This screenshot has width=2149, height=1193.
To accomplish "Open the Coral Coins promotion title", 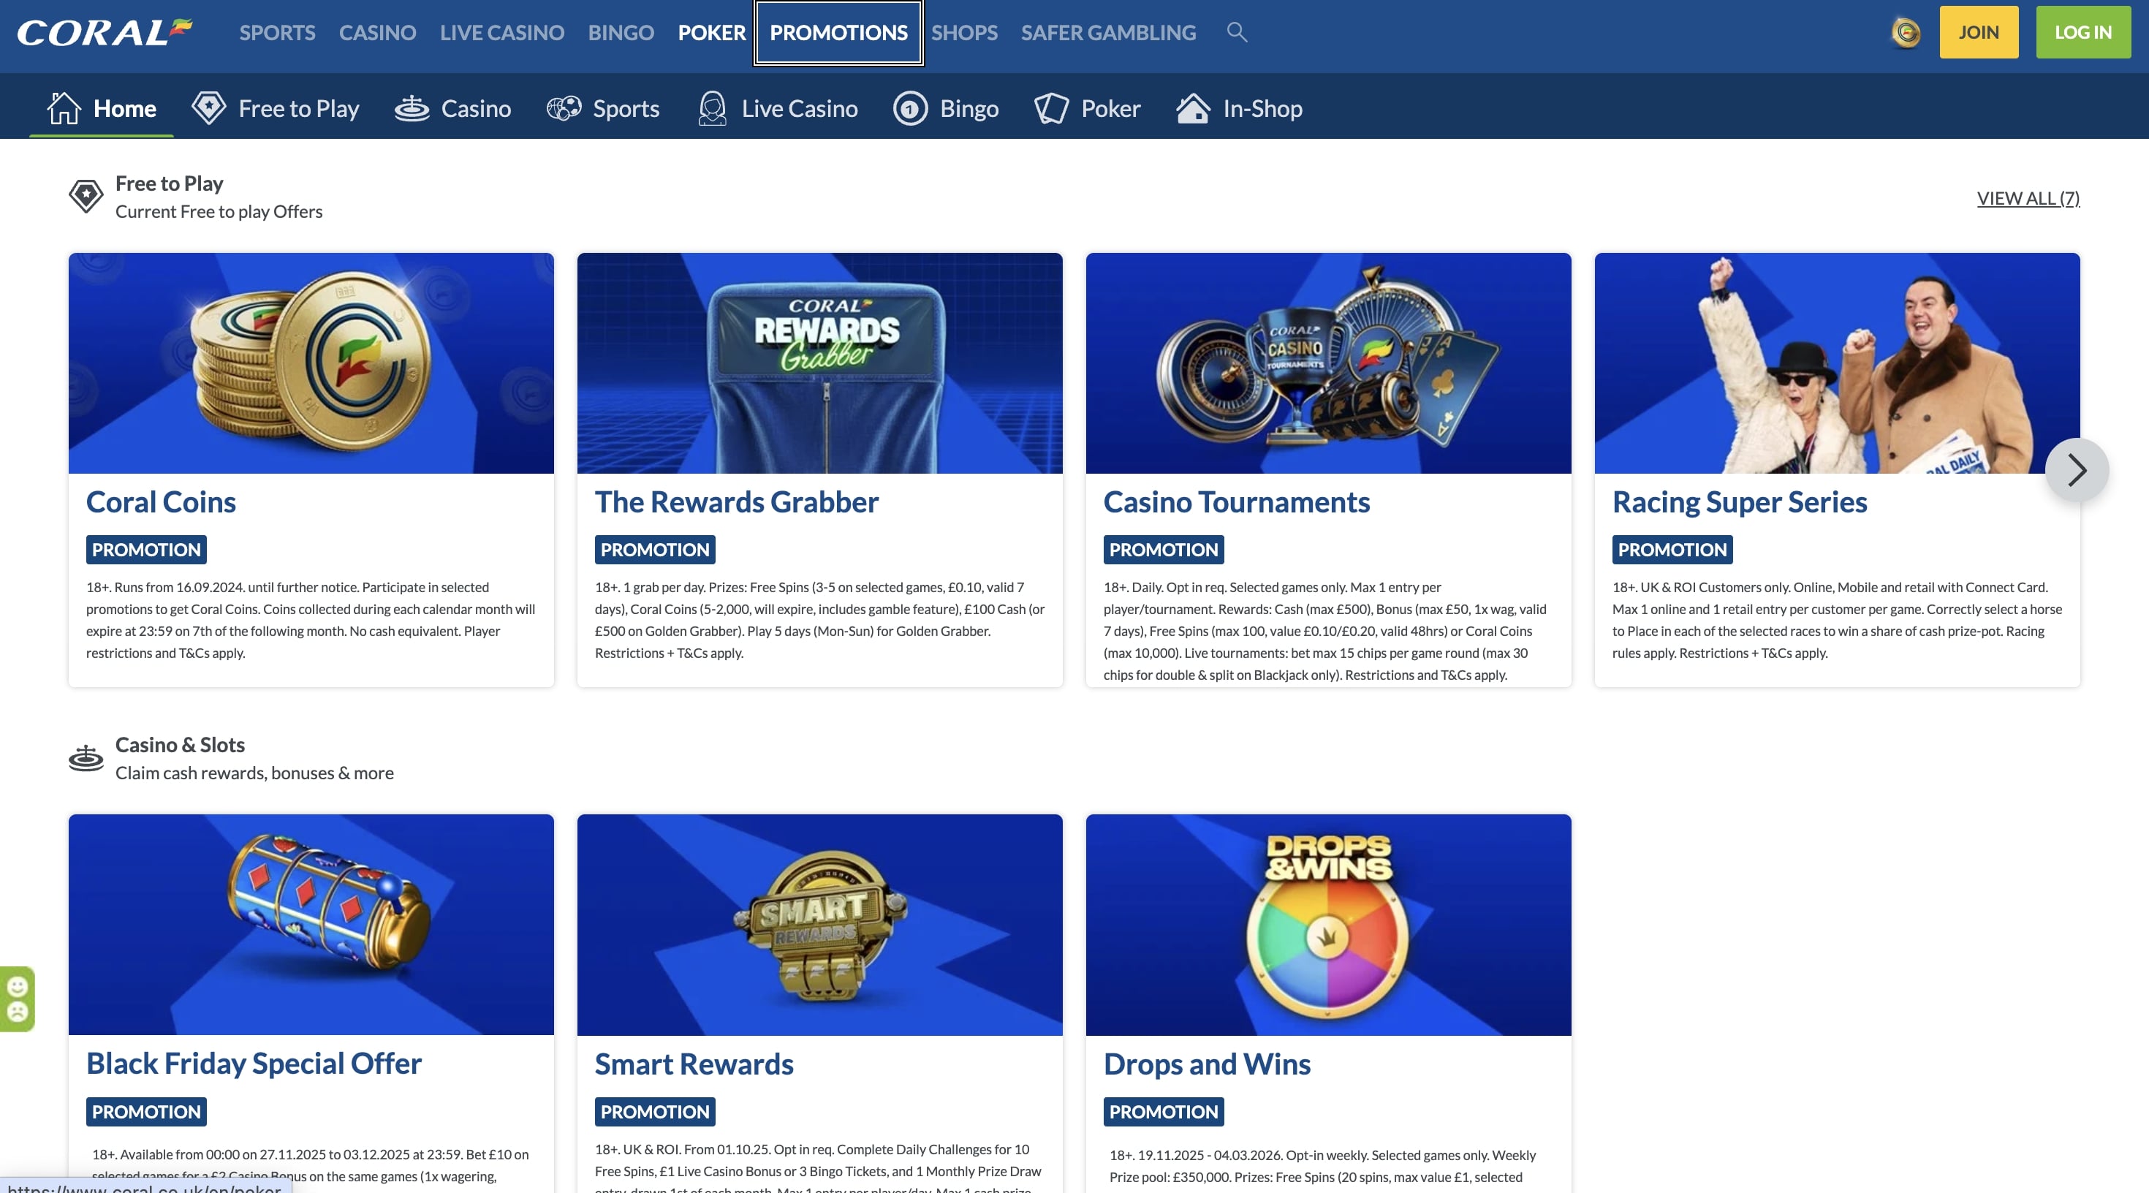I will tap(161, 501).
